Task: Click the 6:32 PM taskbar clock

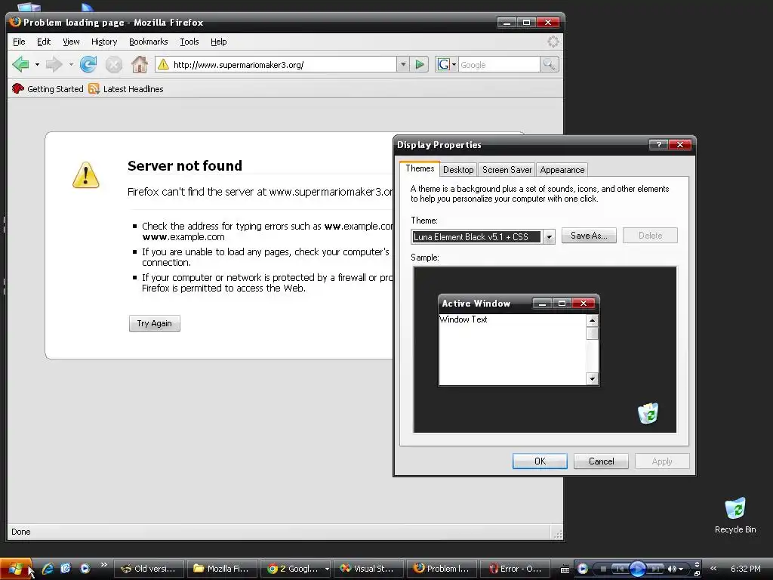Action: point(745,569)
